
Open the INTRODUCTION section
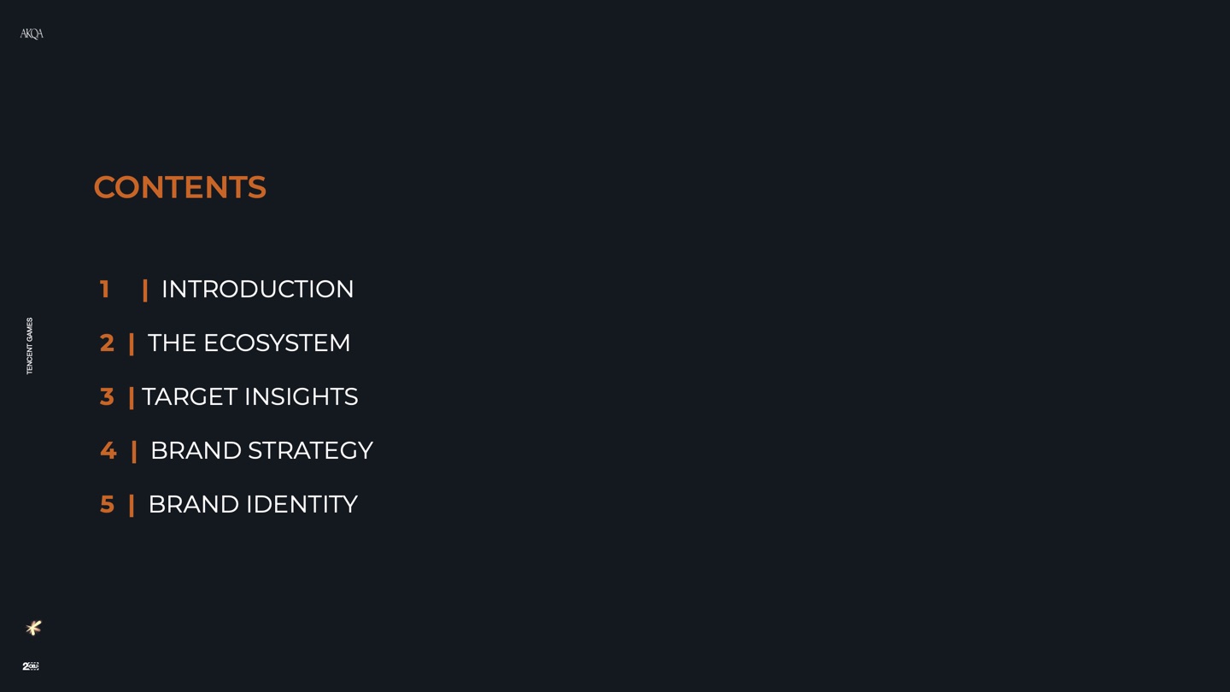(x=257, y=289)
